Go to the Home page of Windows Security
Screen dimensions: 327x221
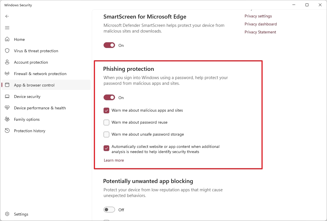[x=19, y=39]
